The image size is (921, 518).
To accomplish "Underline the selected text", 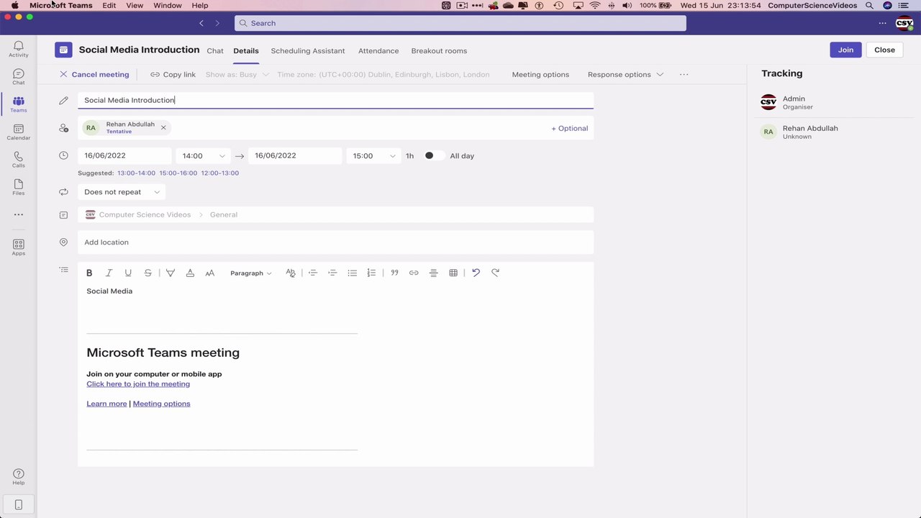I will 128,273.
